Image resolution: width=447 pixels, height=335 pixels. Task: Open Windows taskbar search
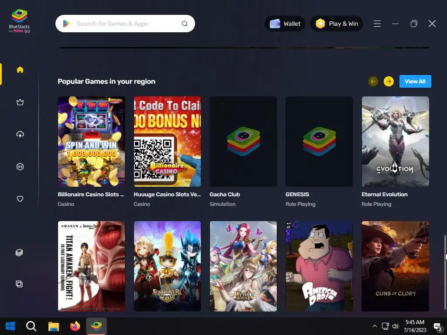point(31,326)
